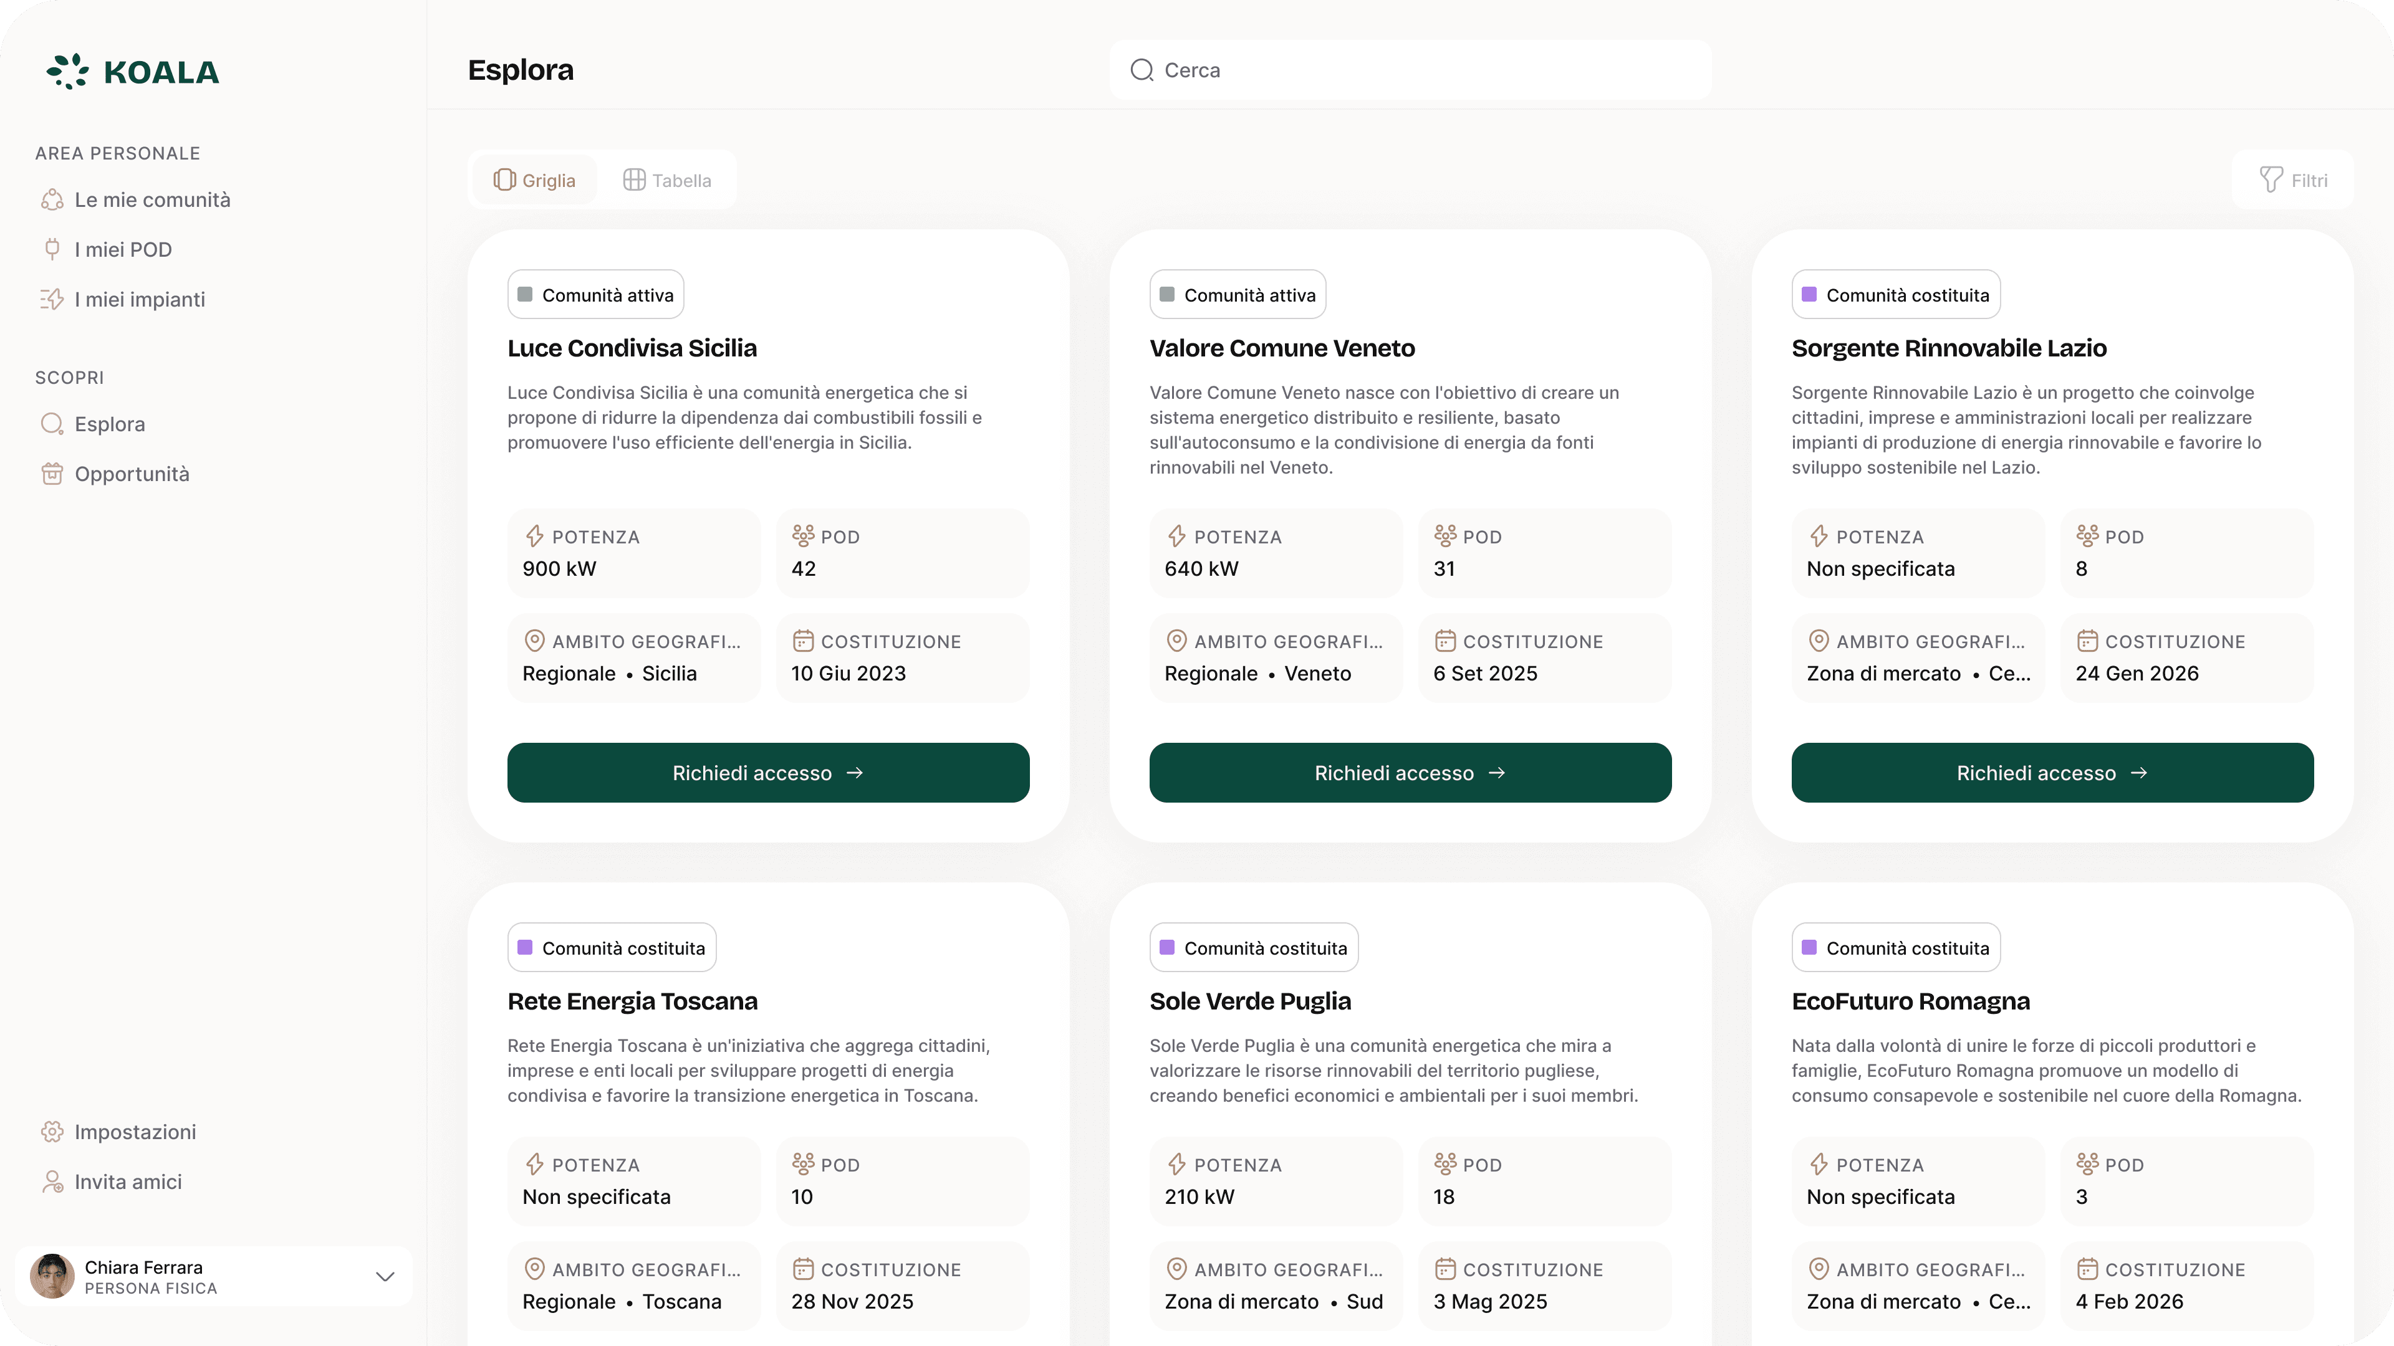This screenshot has height=1346, width=2394.
Task: Click the 6 Set 2025 date
Action: tap(1485, 674)
